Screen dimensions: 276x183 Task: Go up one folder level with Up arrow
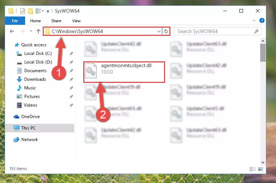pos(38,31)
